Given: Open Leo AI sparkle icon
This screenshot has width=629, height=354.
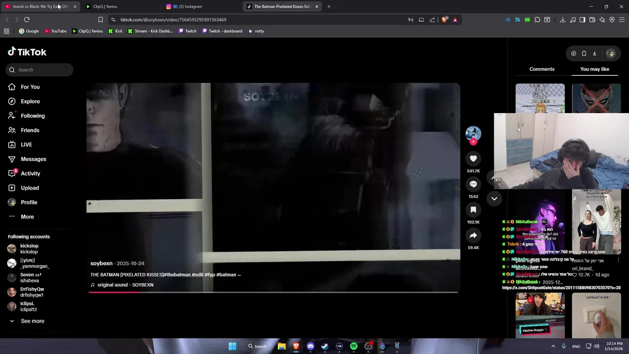Looking at the screenshot, I should point(602,20).
